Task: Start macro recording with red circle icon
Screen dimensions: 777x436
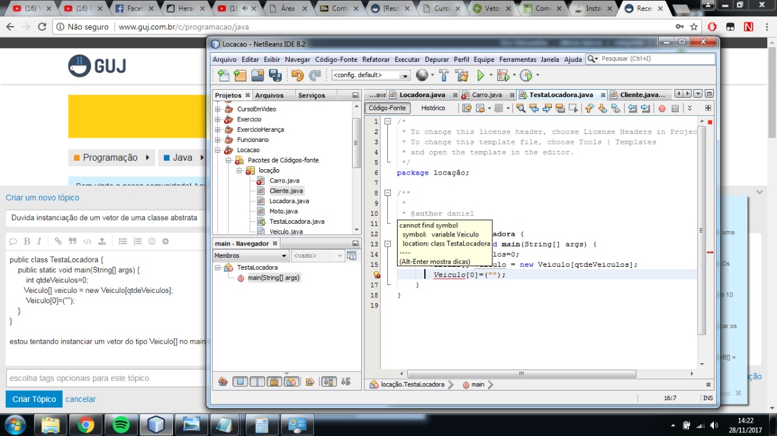Action: (662, 108)
